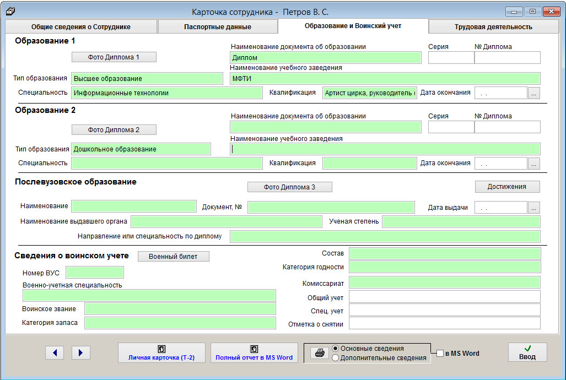Switch to Трудовая деятельность tab
The width and height of the screenshot is (566, 380).
(x=493, y=26)
